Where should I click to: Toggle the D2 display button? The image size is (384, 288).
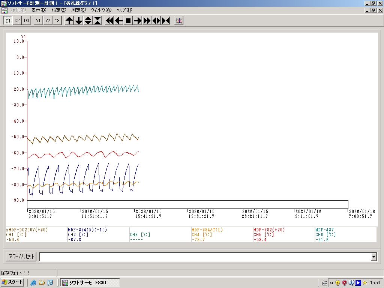[x=17, y=21]
